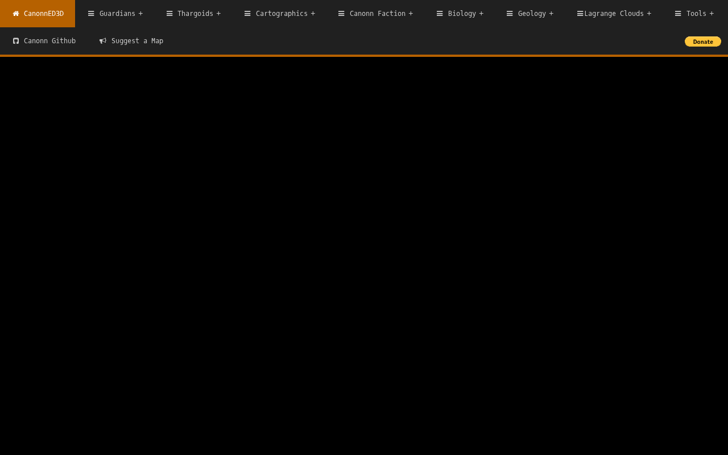Expand the Guardians plus submenu

140,14
